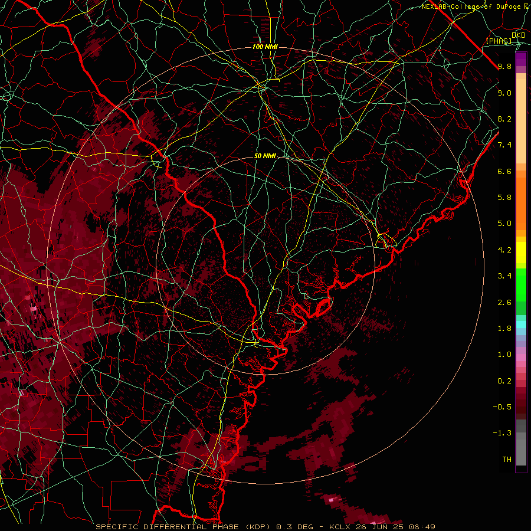Screen dimensions: 531x531
Task: Click the yellow segment of the color bar
Action: pyautogui.click(x=521, y=253)
